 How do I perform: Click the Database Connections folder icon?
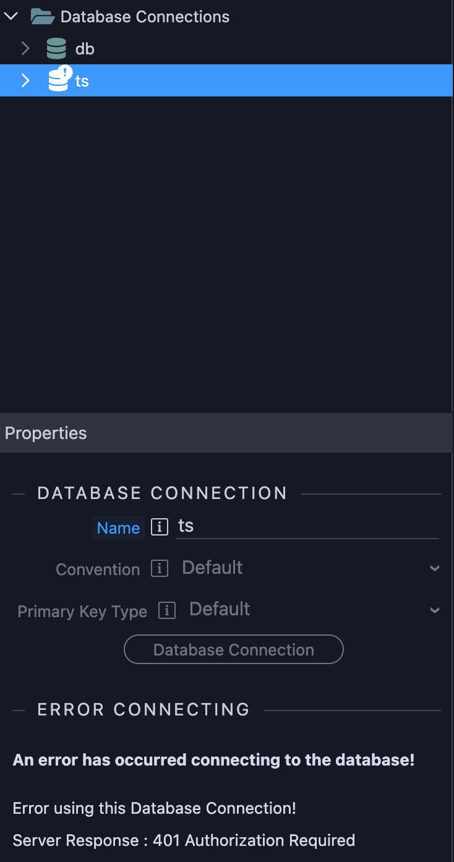[x=42, y=16]
